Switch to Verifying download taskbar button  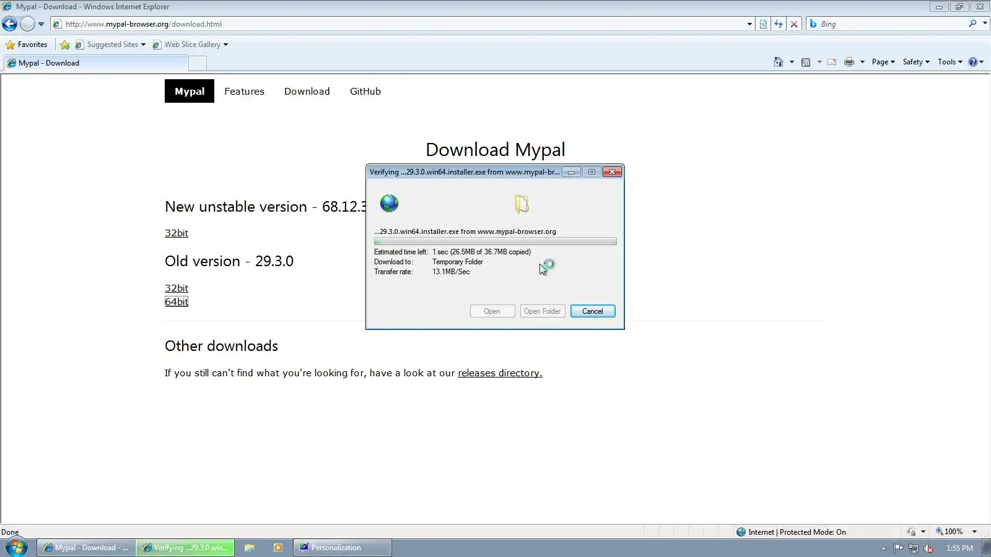(185, 548)
